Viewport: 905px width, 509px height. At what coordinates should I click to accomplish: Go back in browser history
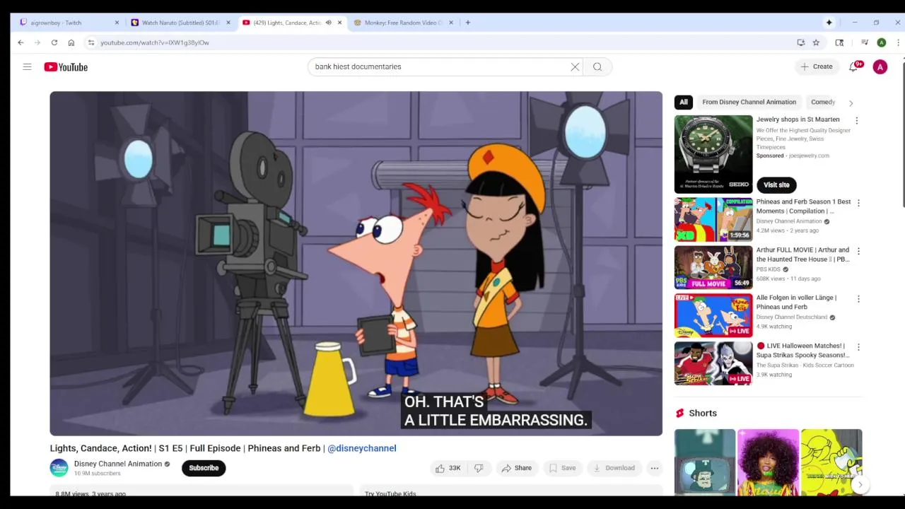(21, 42)
